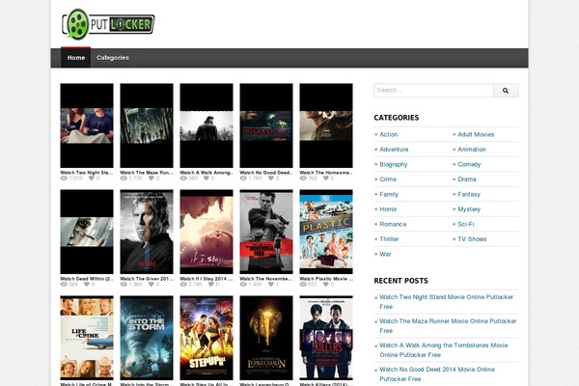Open The Giver movie poster
This screenshot has height=386, width=579.
click(x=147, y=232)
